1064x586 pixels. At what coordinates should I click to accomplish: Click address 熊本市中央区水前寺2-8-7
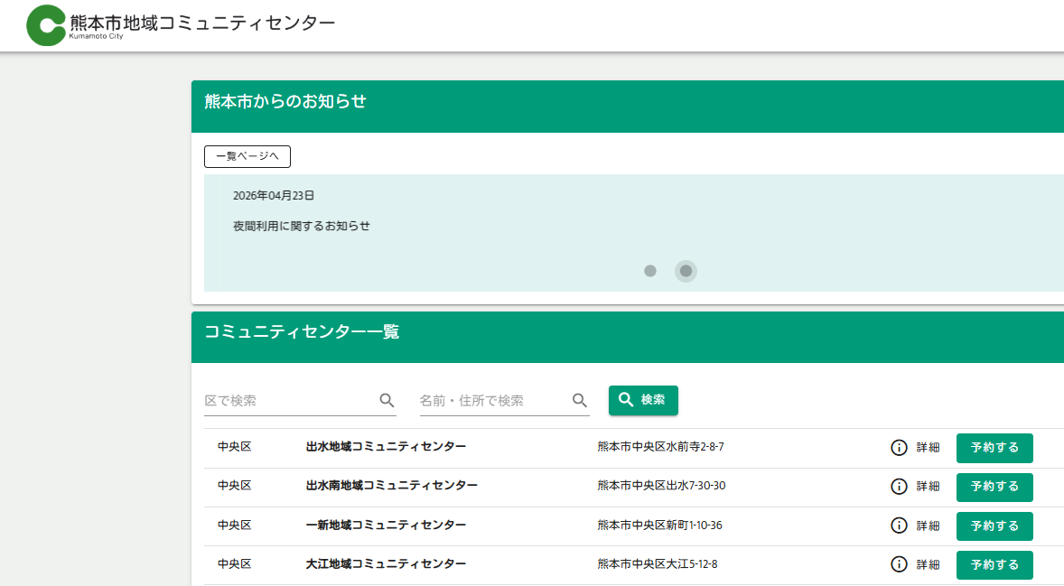660,447
